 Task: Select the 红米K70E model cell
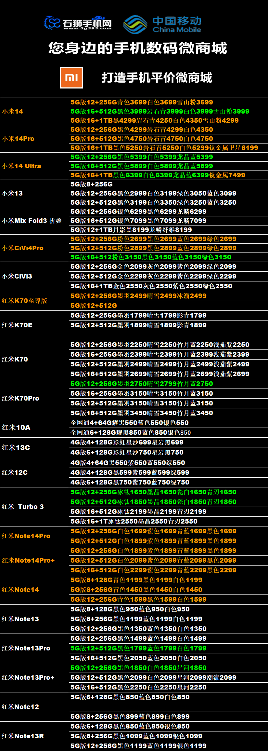34,325
